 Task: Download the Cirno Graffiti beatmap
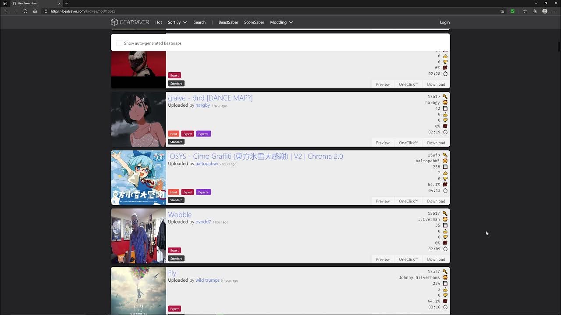click(x=436, y=201)
